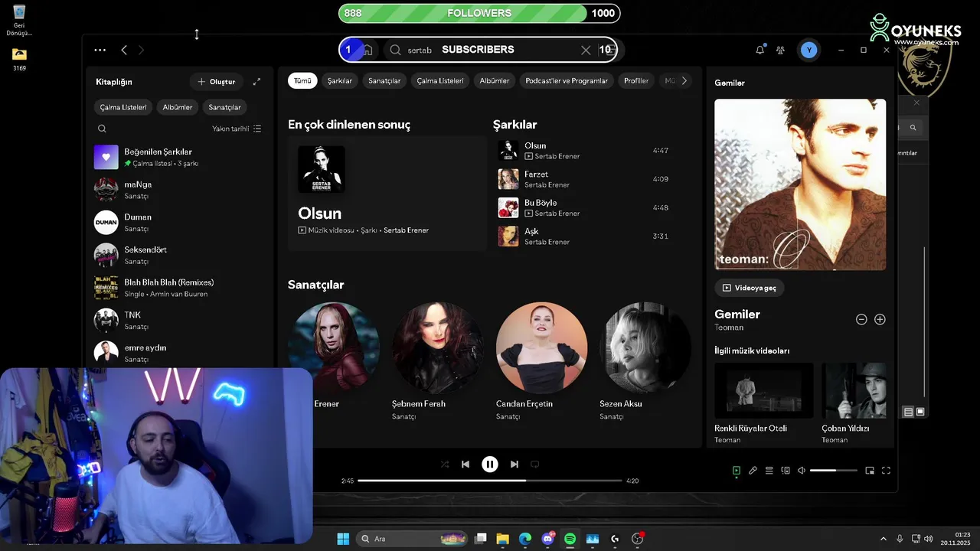Open the Spotify three-dots menu
980x551 pixels.
pos(100,50)
